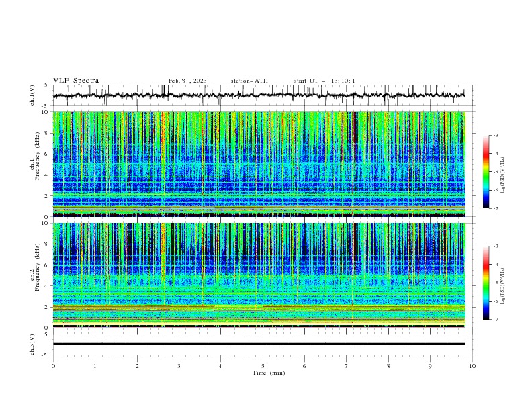Click the "station=ATH" header label

[x=249, y=81]
